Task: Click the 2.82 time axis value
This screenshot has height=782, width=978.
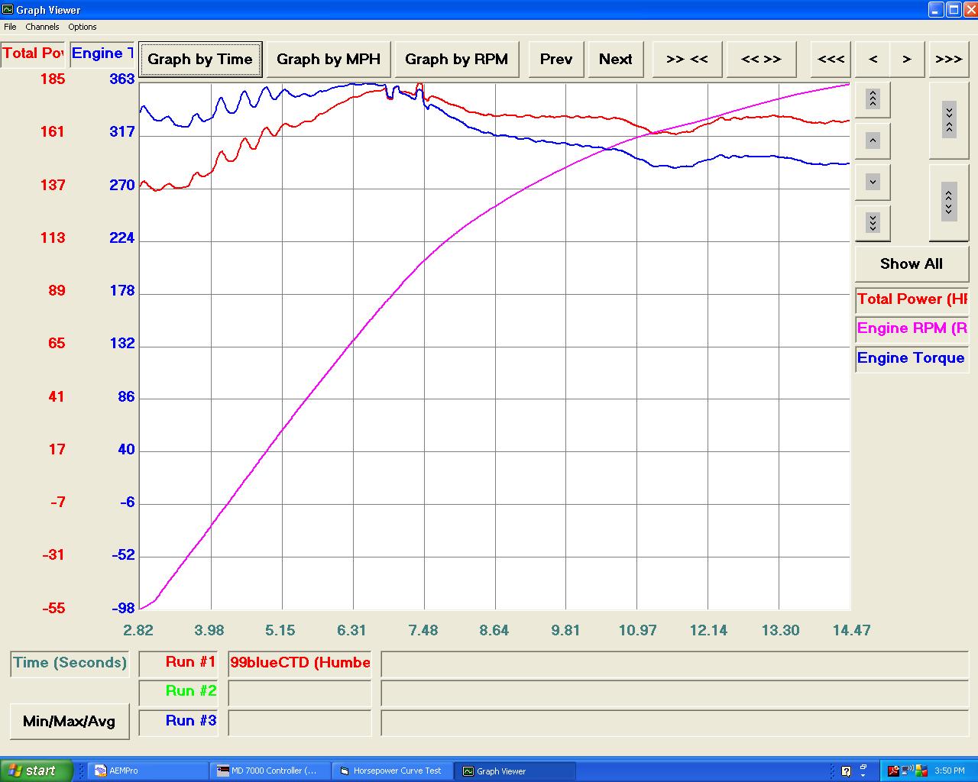Action: (x=138, y=631)
